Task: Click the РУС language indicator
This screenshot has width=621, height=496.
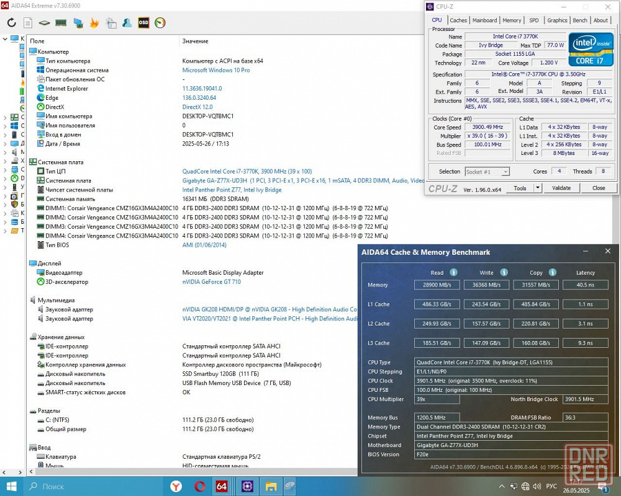Action: (x=551, y=487)
